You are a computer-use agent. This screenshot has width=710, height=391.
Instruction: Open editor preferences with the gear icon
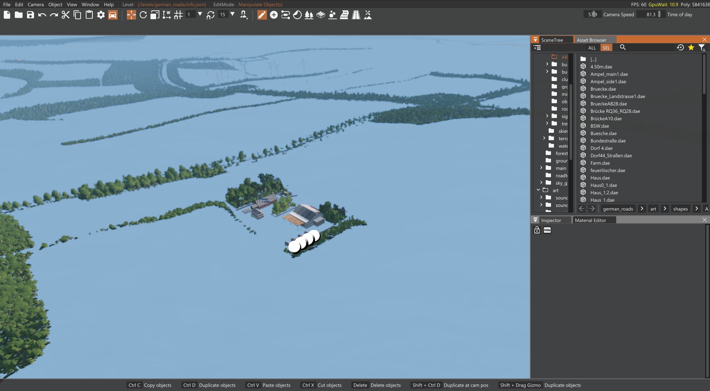pos(101,15)
